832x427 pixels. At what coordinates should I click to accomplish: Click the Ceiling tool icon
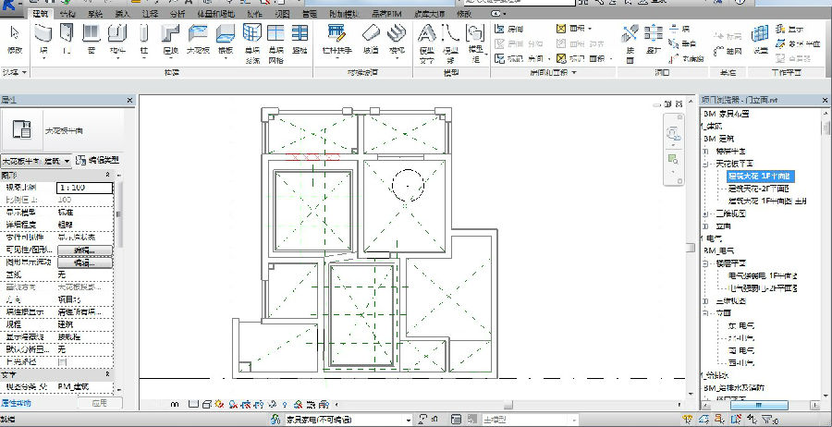198,38
